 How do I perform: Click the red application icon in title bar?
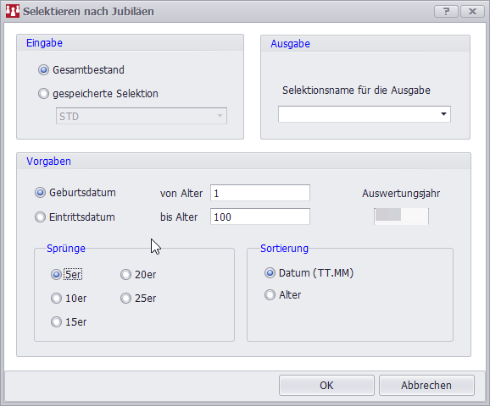13,11
